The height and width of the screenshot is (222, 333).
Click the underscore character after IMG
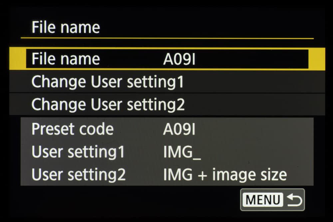point(197,157)
